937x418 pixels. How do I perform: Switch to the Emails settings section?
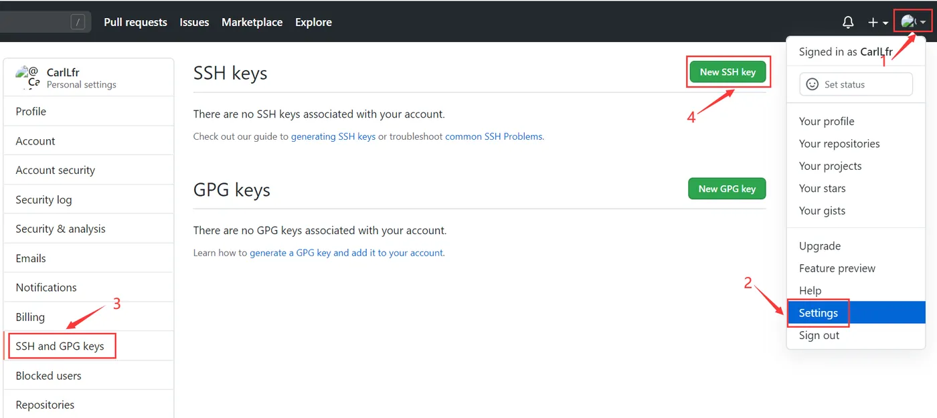click(31, 258)
